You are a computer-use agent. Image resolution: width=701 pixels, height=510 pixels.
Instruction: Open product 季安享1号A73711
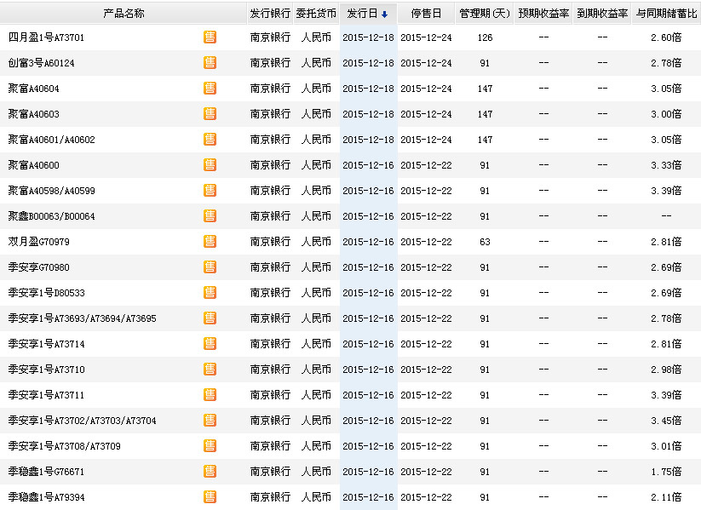click(46, 395)
